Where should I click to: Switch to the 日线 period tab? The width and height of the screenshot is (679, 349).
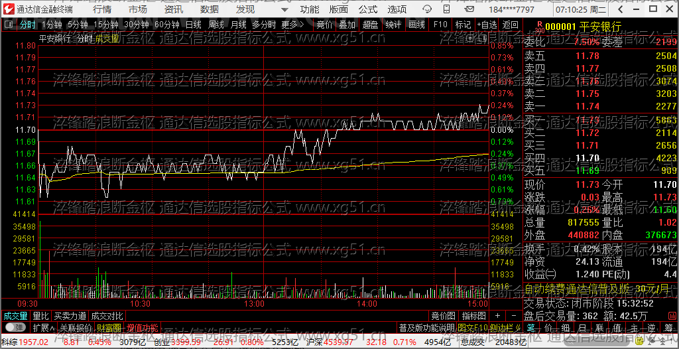tap(193, 25)
